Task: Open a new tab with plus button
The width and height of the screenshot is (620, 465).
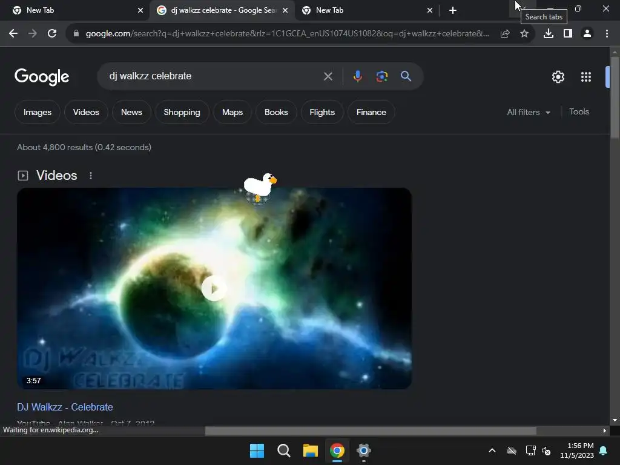Action: click(453, 10)
